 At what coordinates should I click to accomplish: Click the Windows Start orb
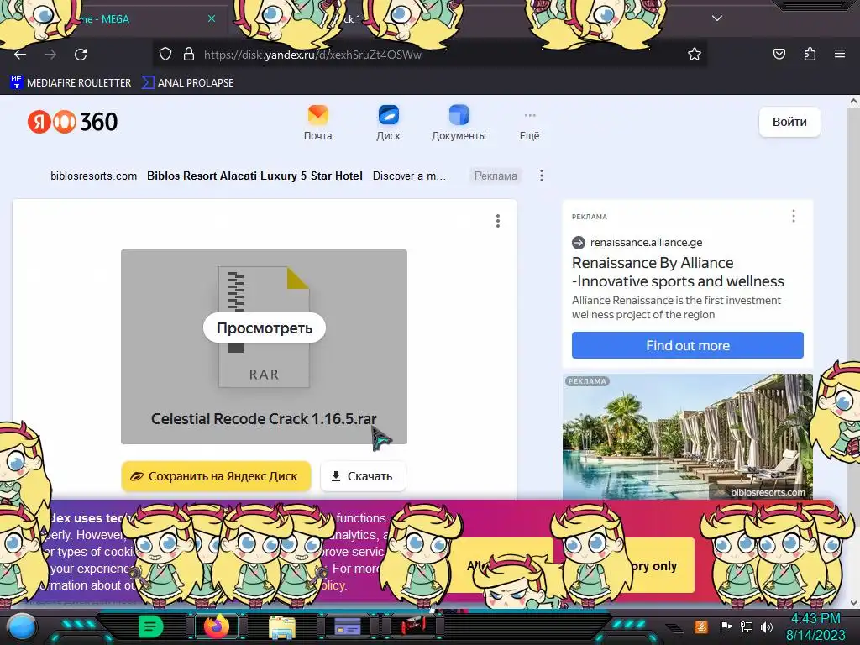click(x=22, y=627)
